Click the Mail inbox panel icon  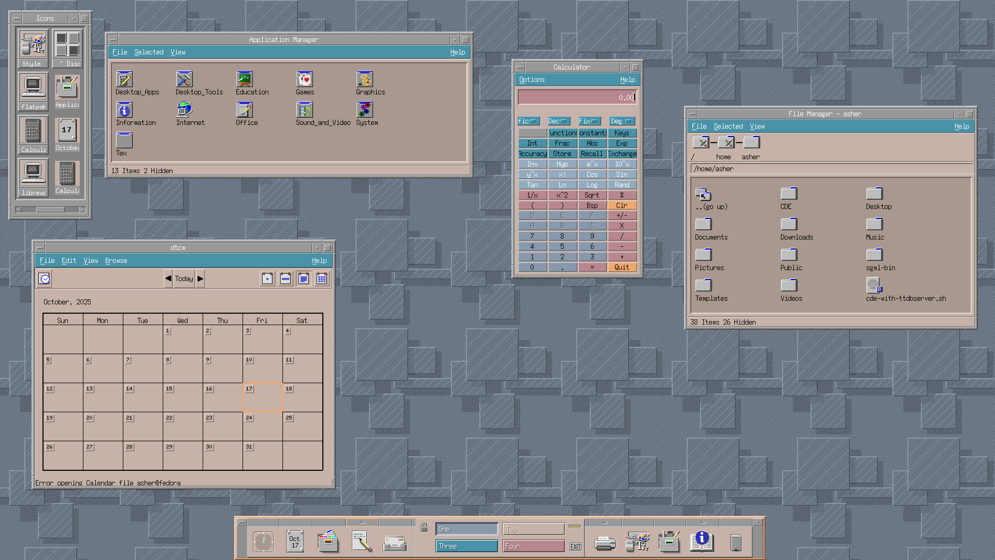pos(394,543)
